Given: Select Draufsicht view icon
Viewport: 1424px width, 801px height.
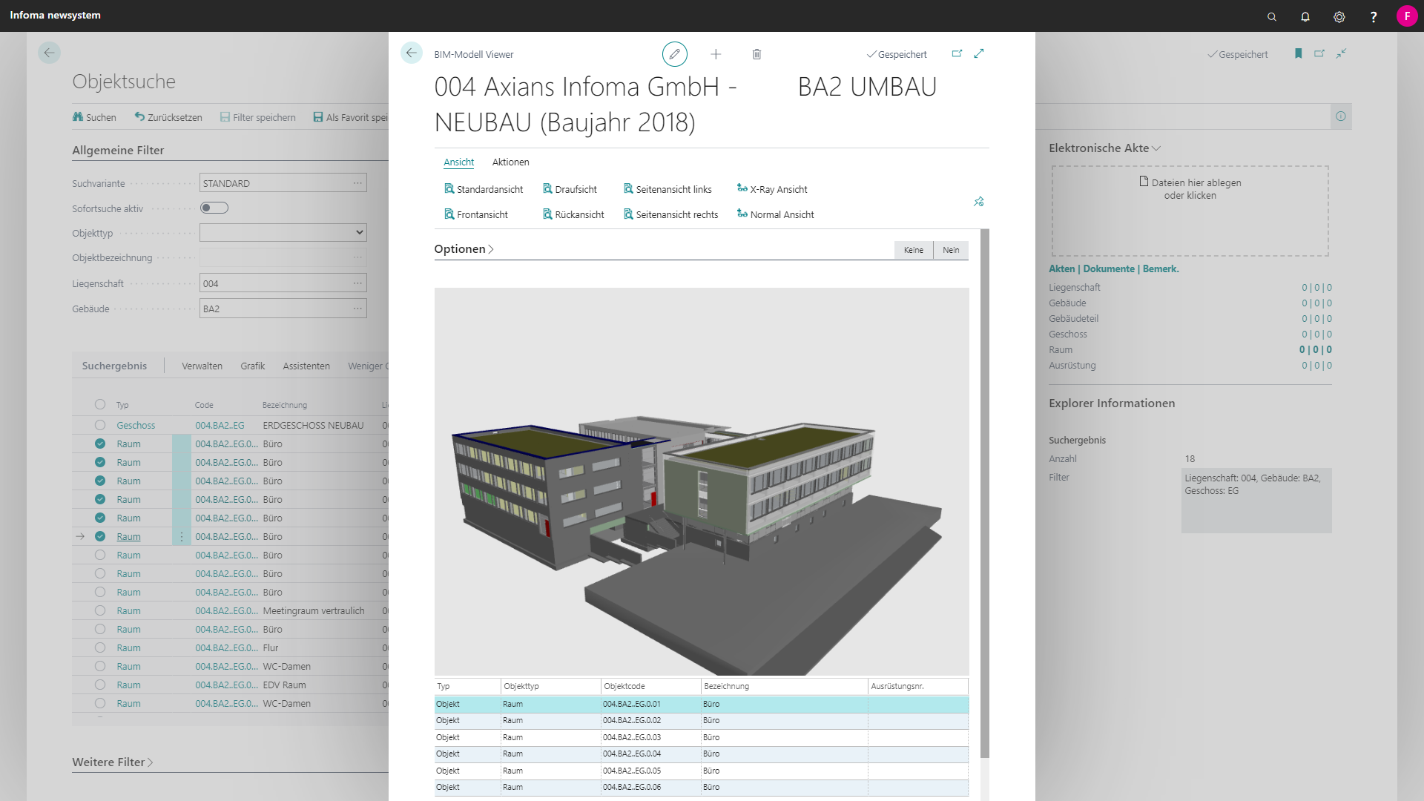Looking at the screenshot, I should [547, 189].
